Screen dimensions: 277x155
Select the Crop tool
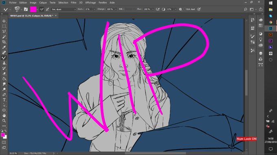[4, 42]
